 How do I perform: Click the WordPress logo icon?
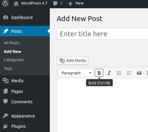coord(5,3)
